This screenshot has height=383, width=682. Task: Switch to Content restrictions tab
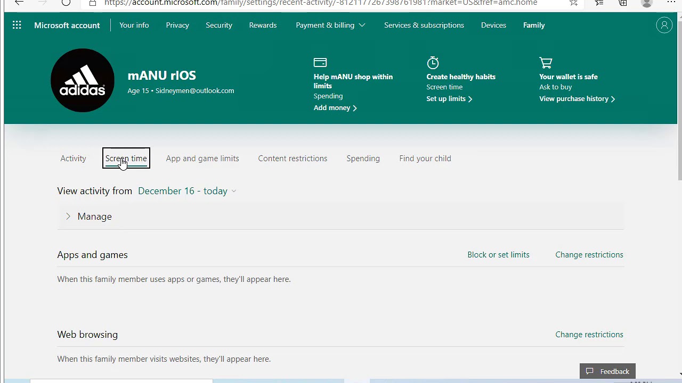pos(293,159)
